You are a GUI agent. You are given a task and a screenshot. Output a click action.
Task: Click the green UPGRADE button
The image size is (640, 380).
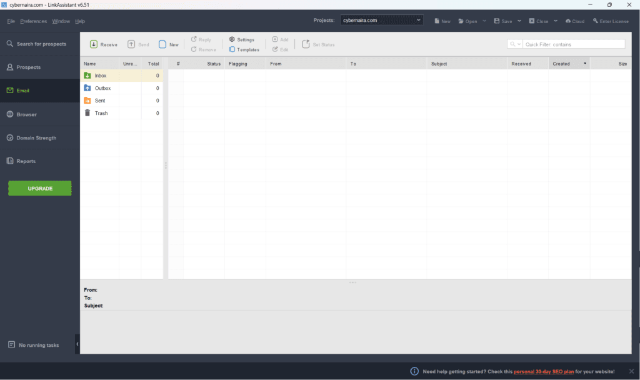(40, 188)
